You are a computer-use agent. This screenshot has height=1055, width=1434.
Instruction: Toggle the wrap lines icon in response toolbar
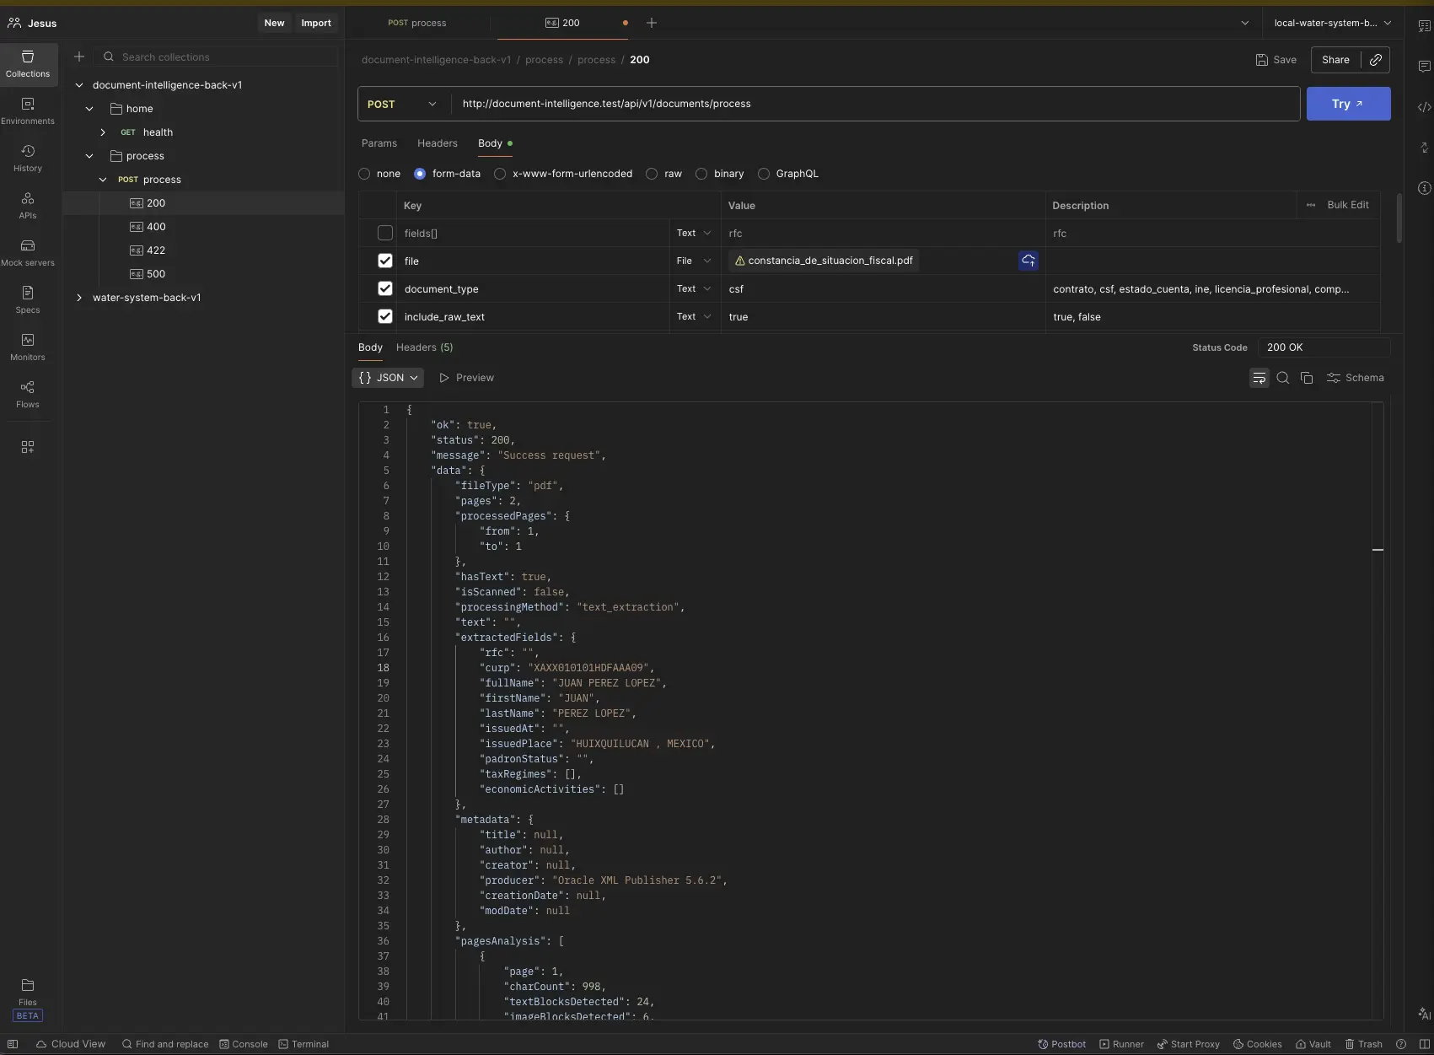click(1259, 378)
